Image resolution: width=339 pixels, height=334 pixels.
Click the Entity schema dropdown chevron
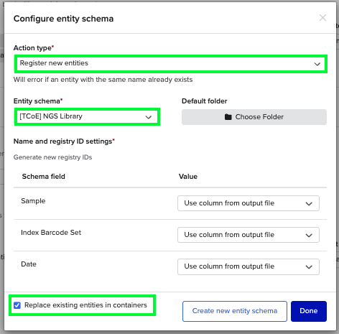point(149,117)
